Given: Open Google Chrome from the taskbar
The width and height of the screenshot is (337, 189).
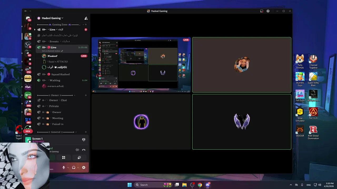Looking at the screenshot, I should click(200, 185).
